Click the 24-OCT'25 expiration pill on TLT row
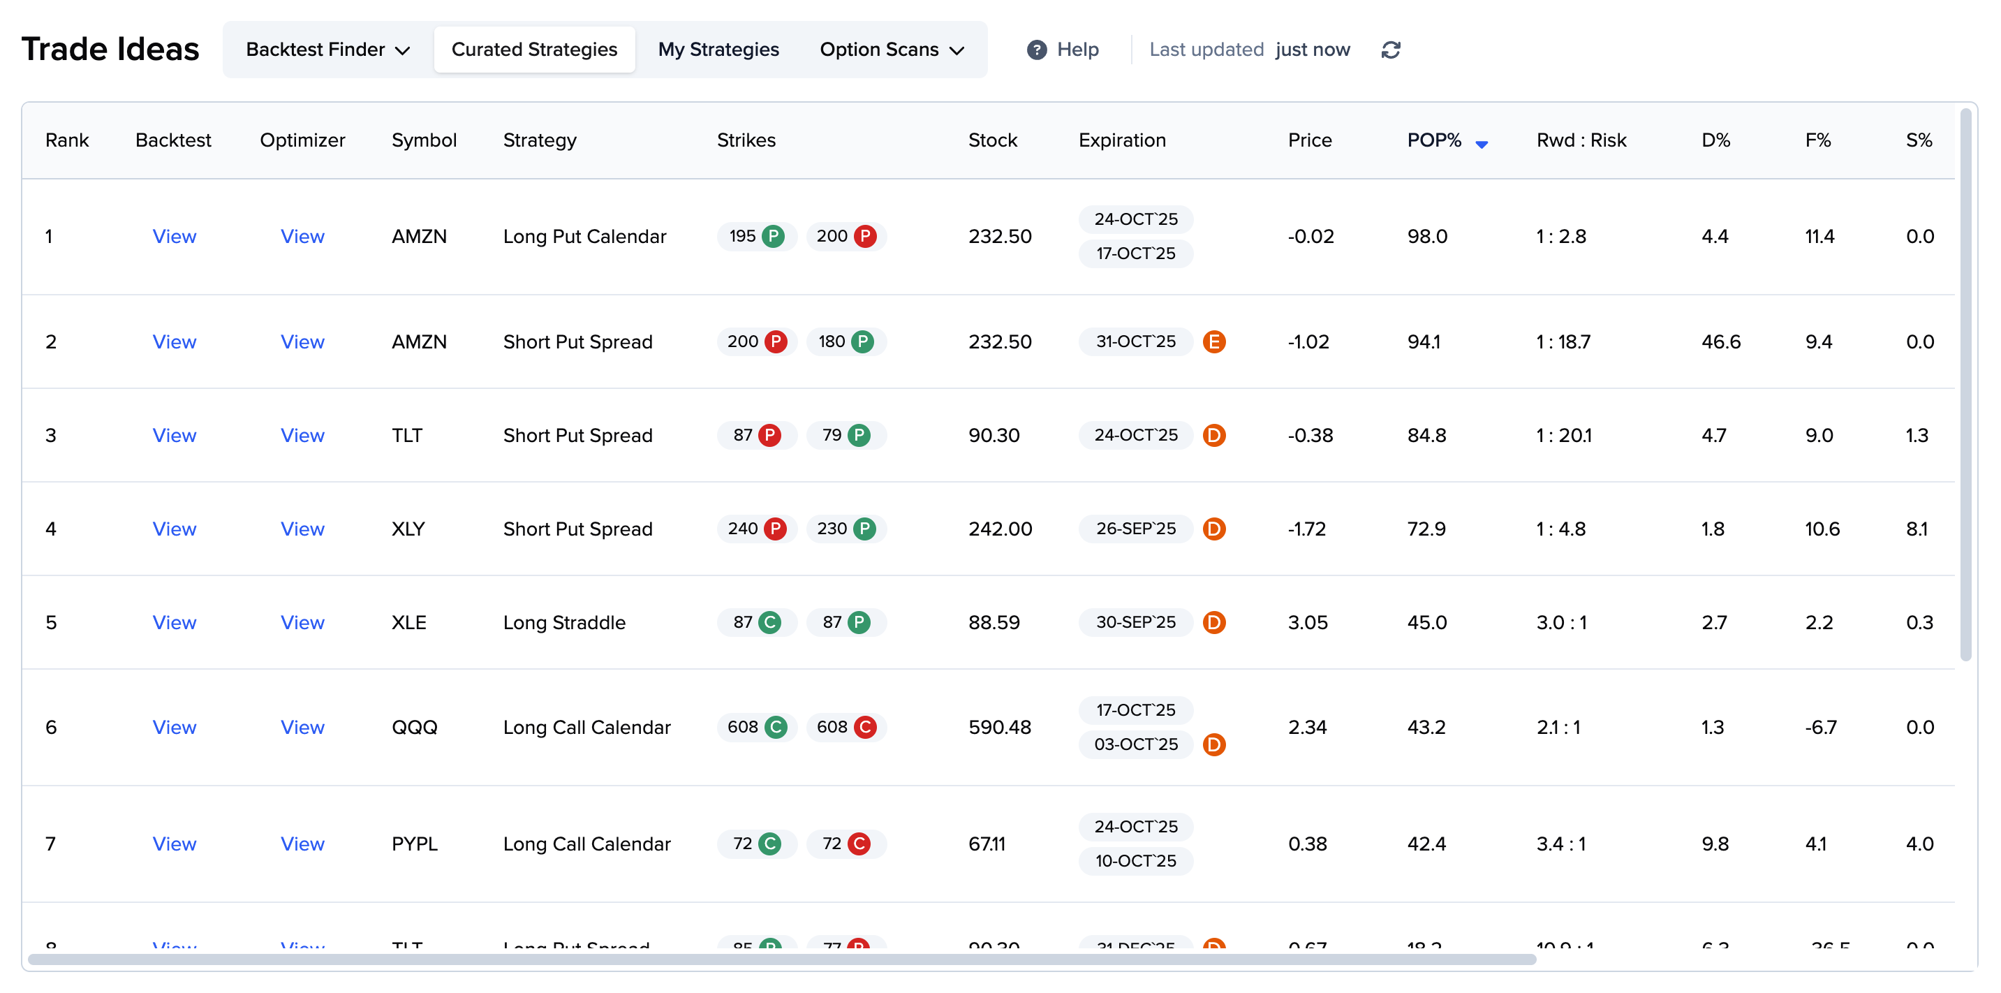The image size is (2001, 993). tap(1135, 435)
